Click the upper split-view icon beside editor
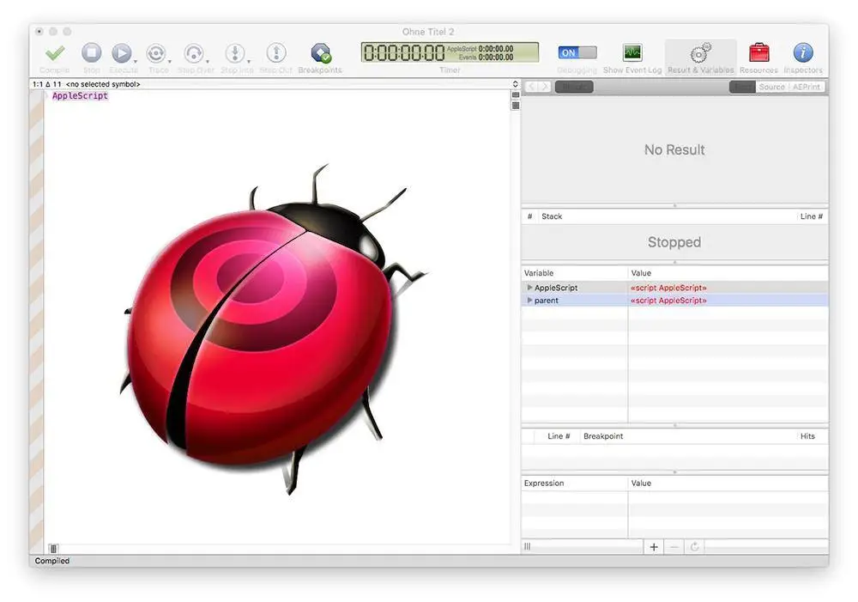 [516, 94]
